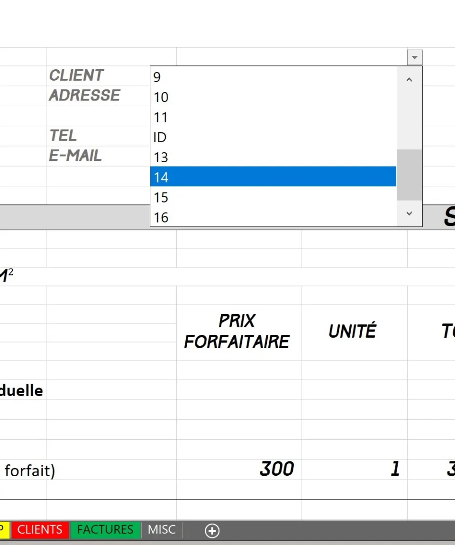Add a new sheet with the plus icon

(212, 530)
